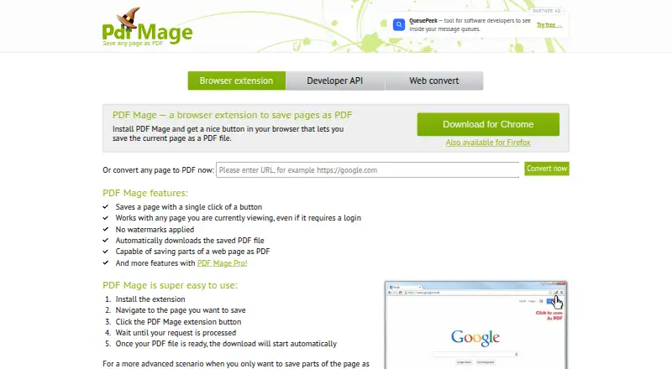Screen dimensions: 672x369
Task: Click checkmark beside 'No watermarks applied'
Action: pos(106,230)
